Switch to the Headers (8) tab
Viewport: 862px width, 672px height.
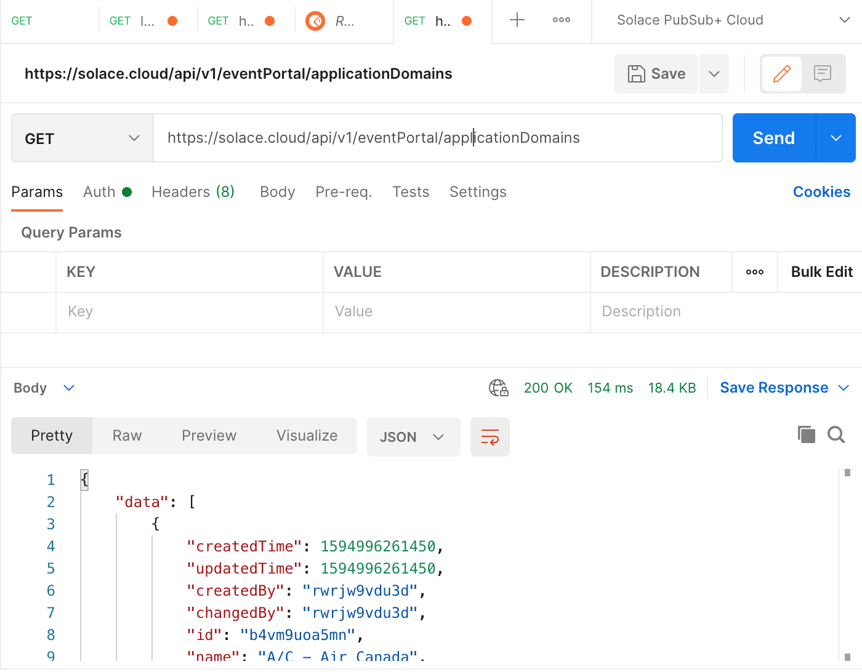(193, 192)
